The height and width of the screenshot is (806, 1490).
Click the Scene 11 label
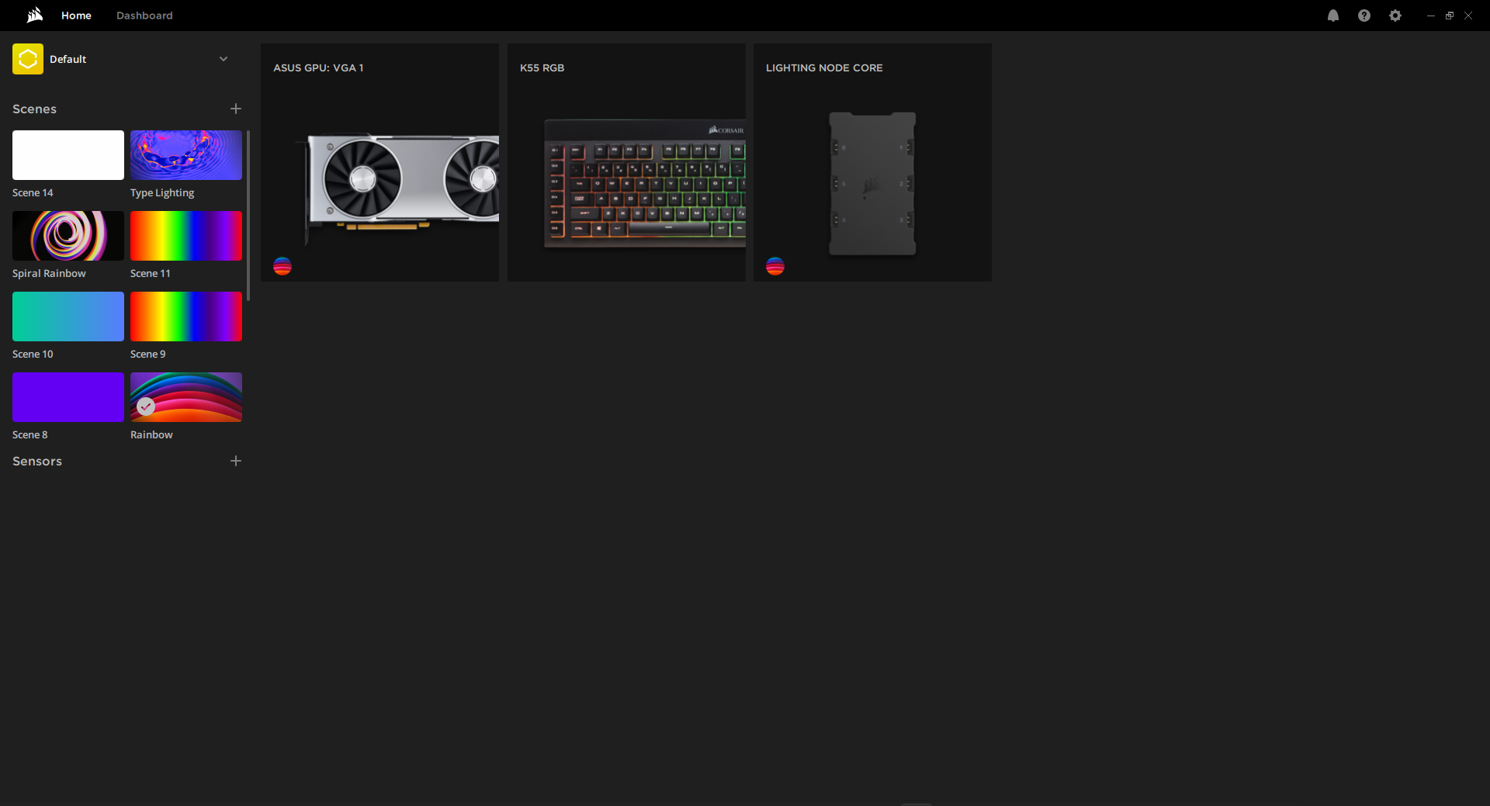pyautogui.click(x=150, y=273)
